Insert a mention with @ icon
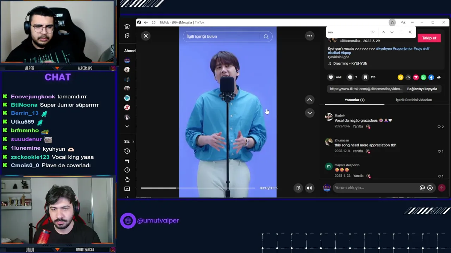 (x=422, y=188)
